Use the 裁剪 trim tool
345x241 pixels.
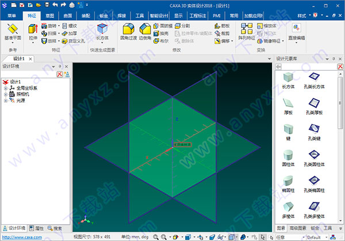(222, 33)
